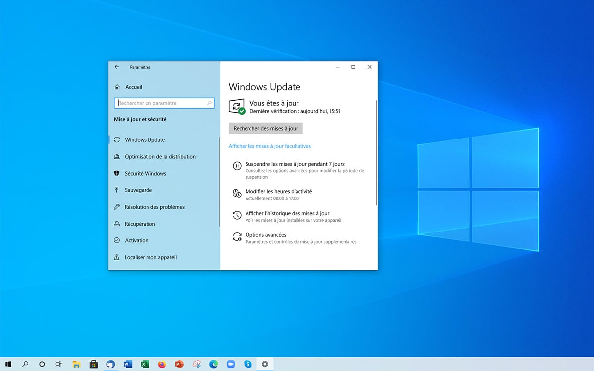Open 'Afficher les mises à jour facultatives' link
The height and width of the screenshot is (371, 594).
pyautogui.click(x=270, y=146)
